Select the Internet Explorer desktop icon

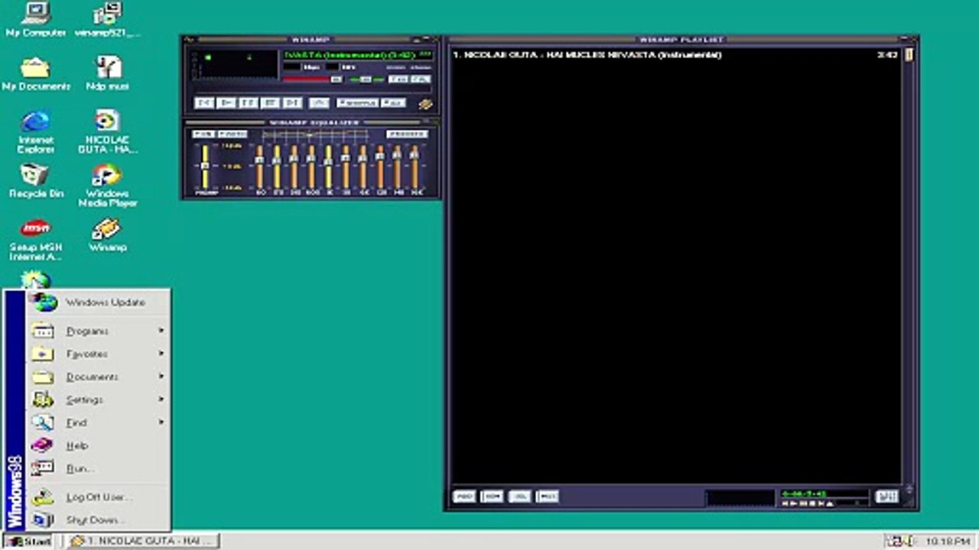point(35,131)
